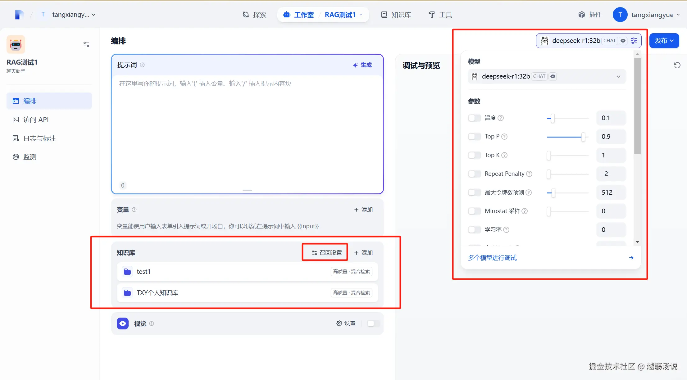687x380 pixels.
Task: Click the app settings sliders icon beside robot avatar
Action: (x=86, y=44)
